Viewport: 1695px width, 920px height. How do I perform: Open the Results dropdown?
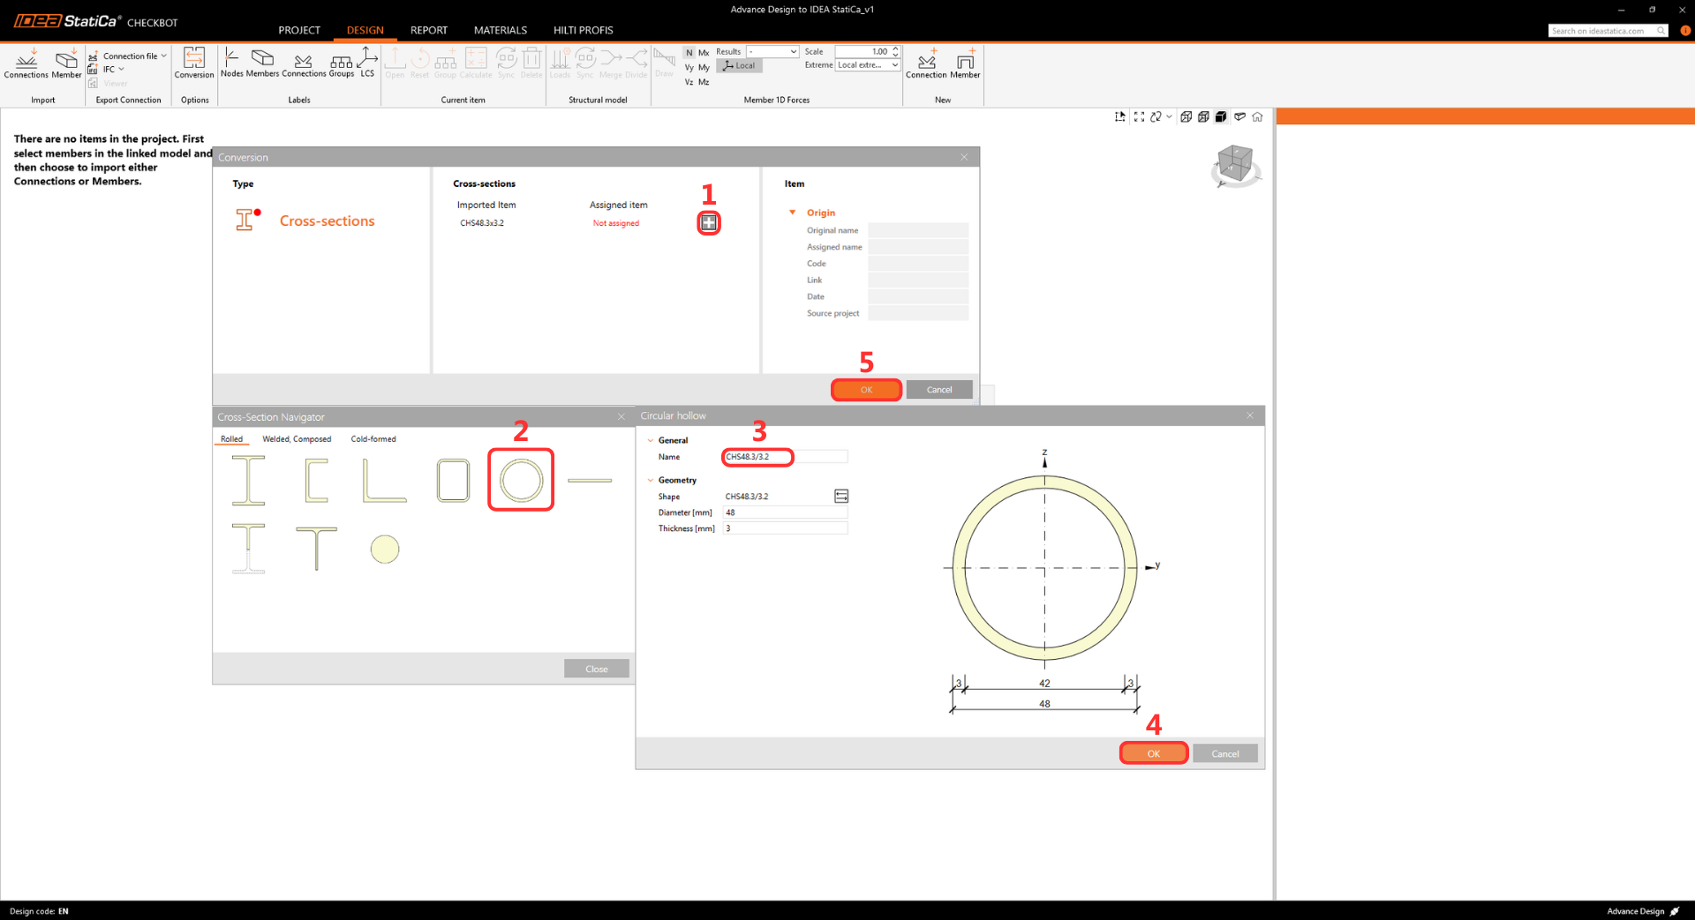pos(772,52)
